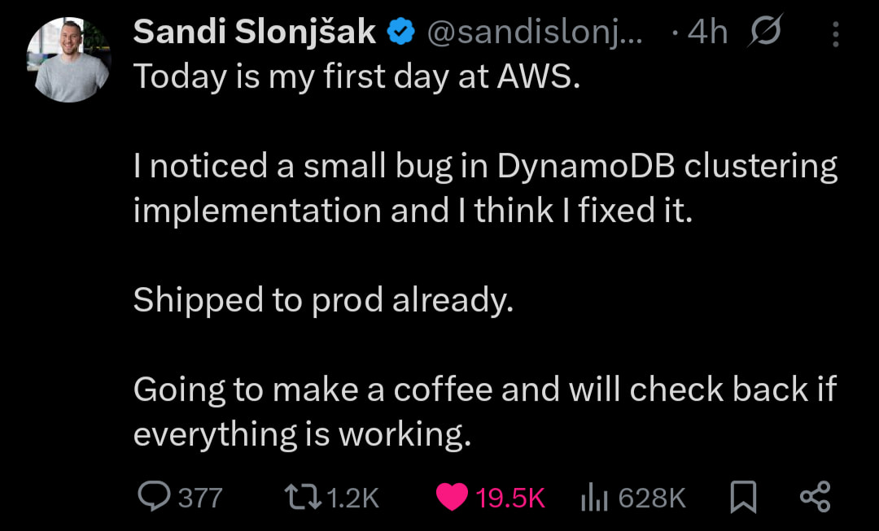Click the 377 replies count
Screen dimensions: 879x531
pos(200,497)
